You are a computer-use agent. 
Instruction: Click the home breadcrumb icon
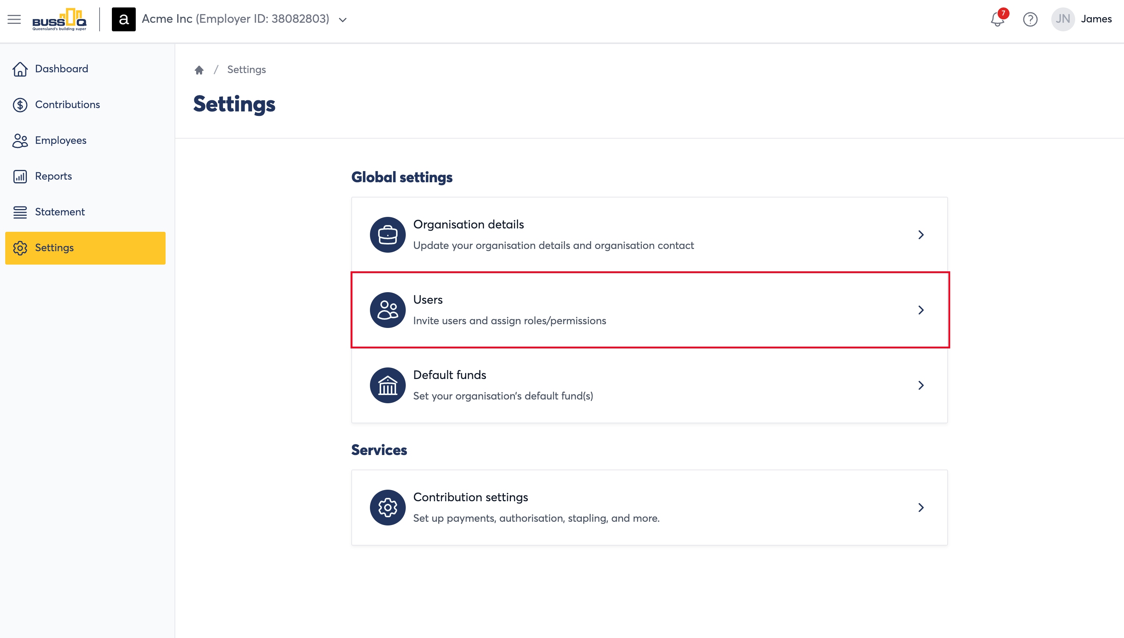pos(199,70)
